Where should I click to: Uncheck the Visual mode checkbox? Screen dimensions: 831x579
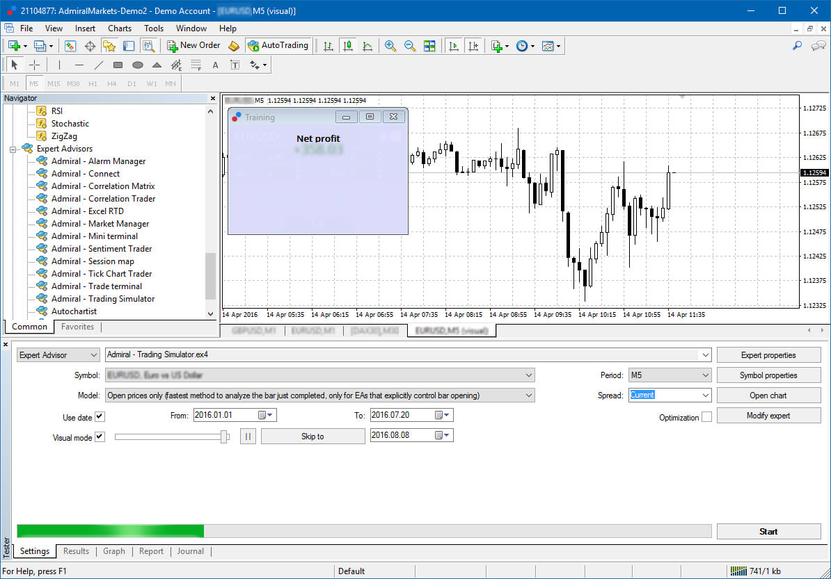pyautogui.click(x=100, y=437)
